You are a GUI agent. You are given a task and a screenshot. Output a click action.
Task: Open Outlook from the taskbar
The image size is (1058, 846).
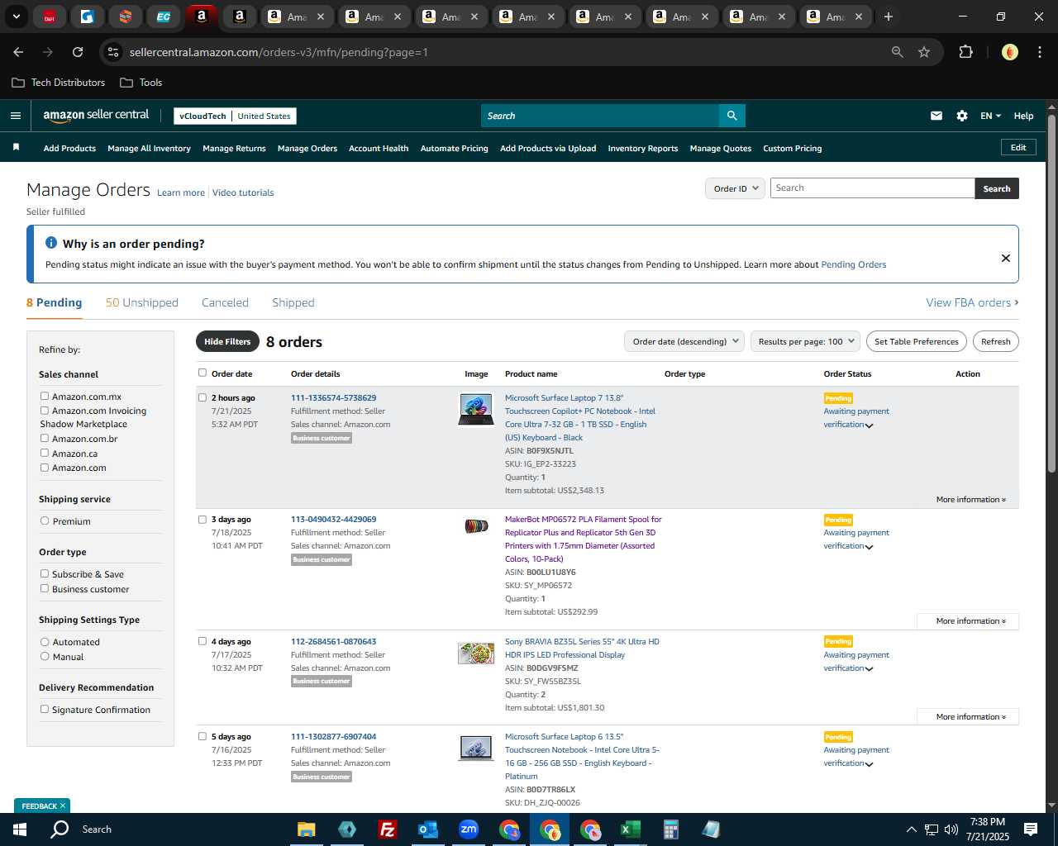tap(427, 829)
